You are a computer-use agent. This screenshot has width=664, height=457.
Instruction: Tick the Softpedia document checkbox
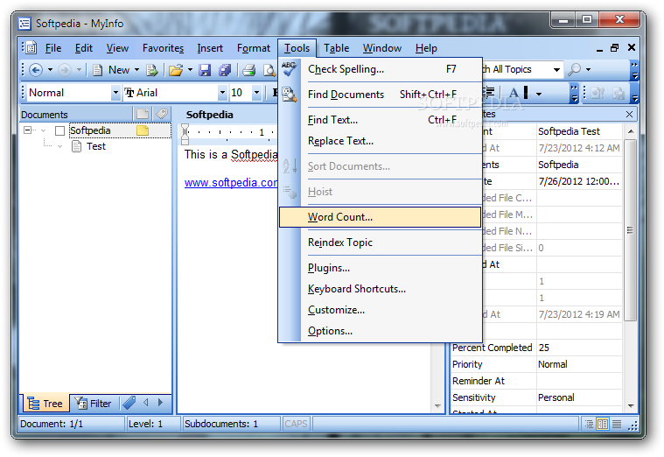(x=60, y=130)
